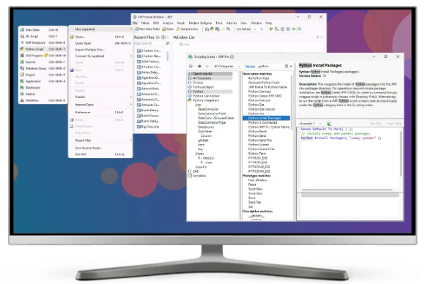
Task: Click the magnifier search icon in toolbar
Action: click(x=228, y=29)
